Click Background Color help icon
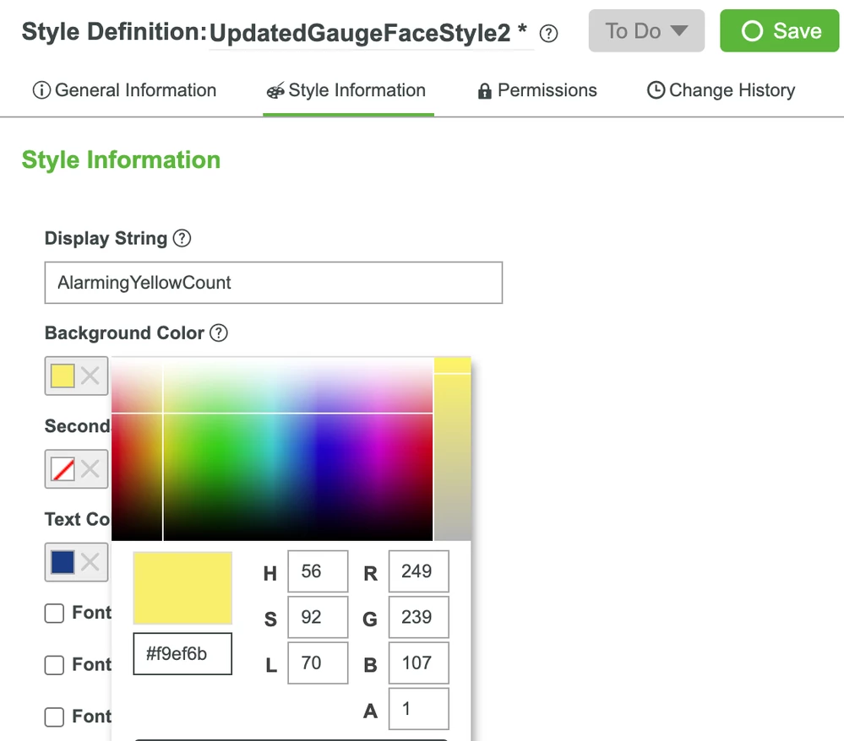 pyautogui.click(x=219, y=333)
